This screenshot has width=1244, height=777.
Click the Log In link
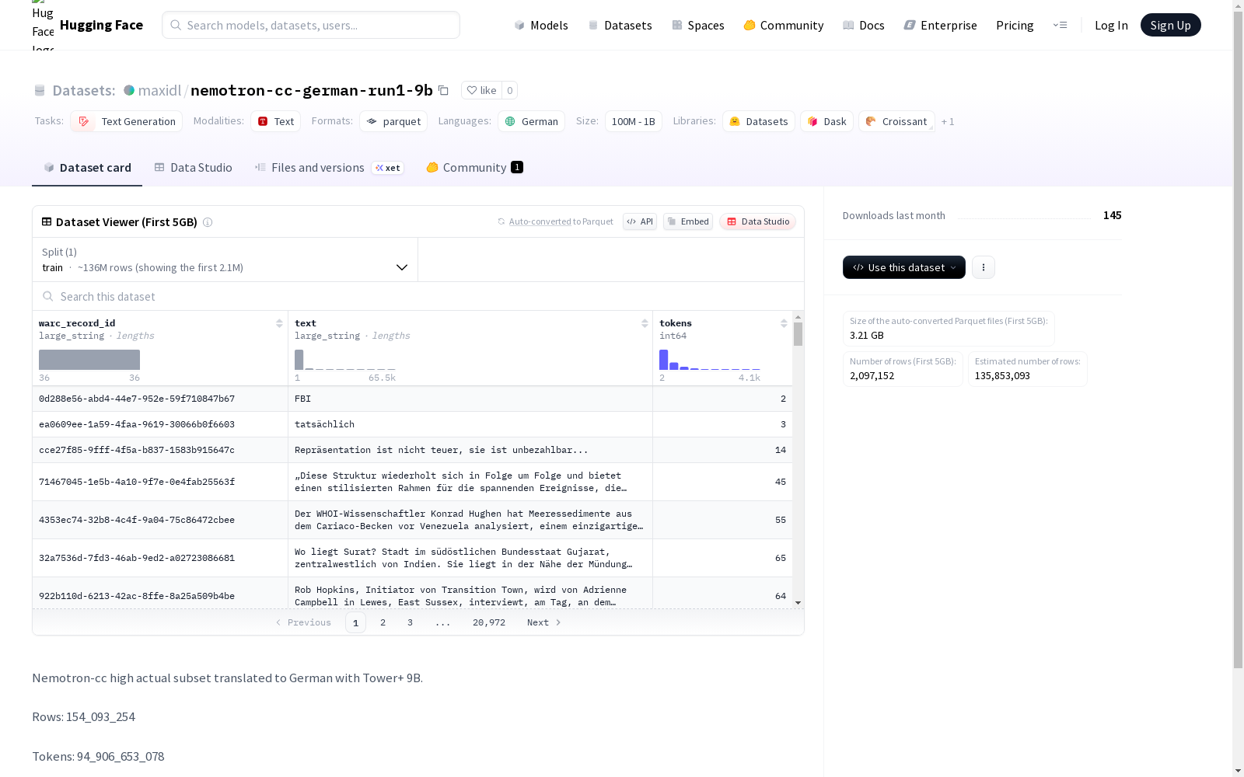(x=1111, y=25)
